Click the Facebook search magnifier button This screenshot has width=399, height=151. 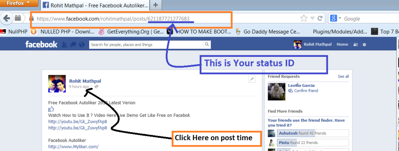click(x=207, y=45)
